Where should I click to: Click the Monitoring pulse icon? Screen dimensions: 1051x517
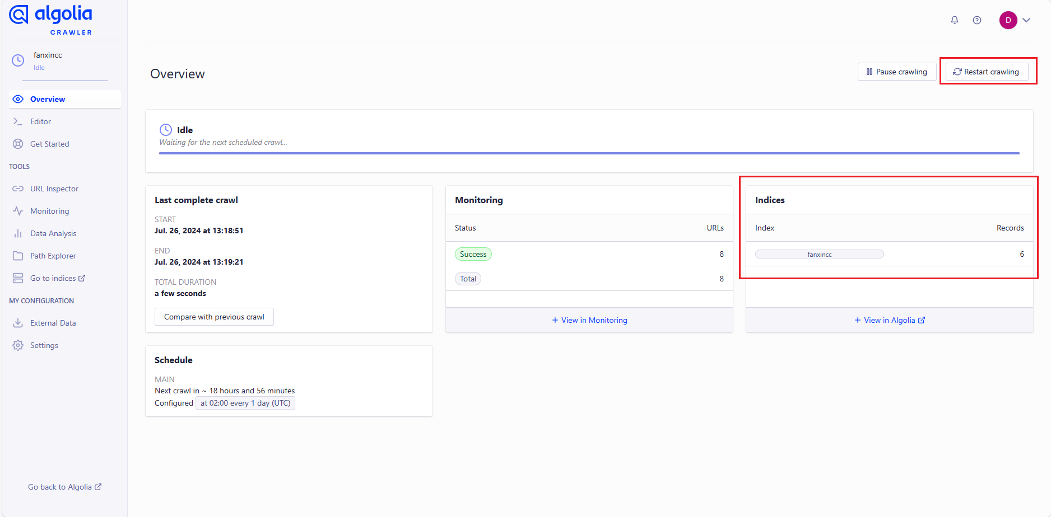coord(18,211)
